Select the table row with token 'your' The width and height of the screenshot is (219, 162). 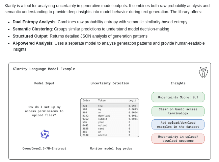(110, 122)
